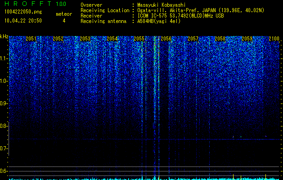Click the Receiving Location label
Screen dimensions: 283x180
[105, 10]
